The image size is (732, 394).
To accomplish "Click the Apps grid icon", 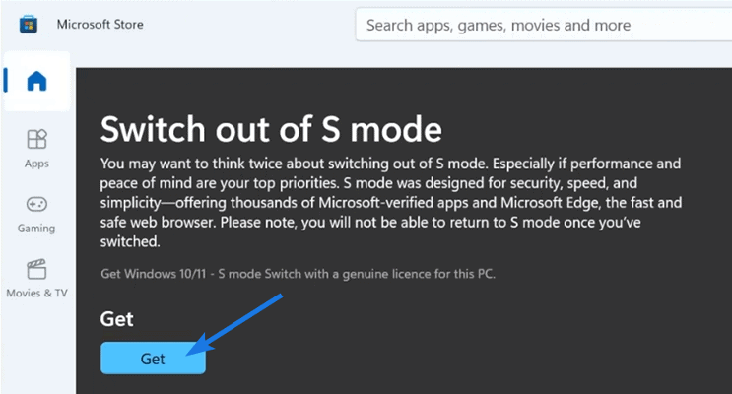I will 36,140.
